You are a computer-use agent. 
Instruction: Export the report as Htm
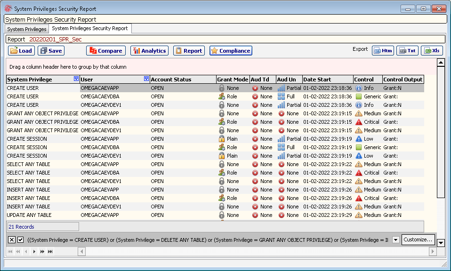(383, 51)
